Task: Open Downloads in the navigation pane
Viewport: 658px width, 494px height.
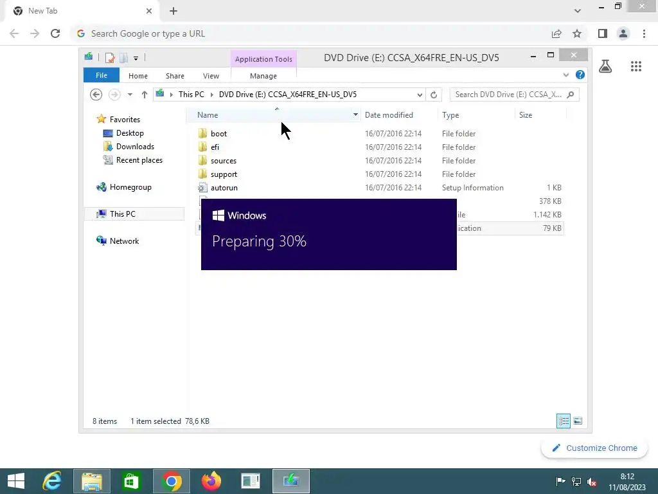Action: pos(135,147)
